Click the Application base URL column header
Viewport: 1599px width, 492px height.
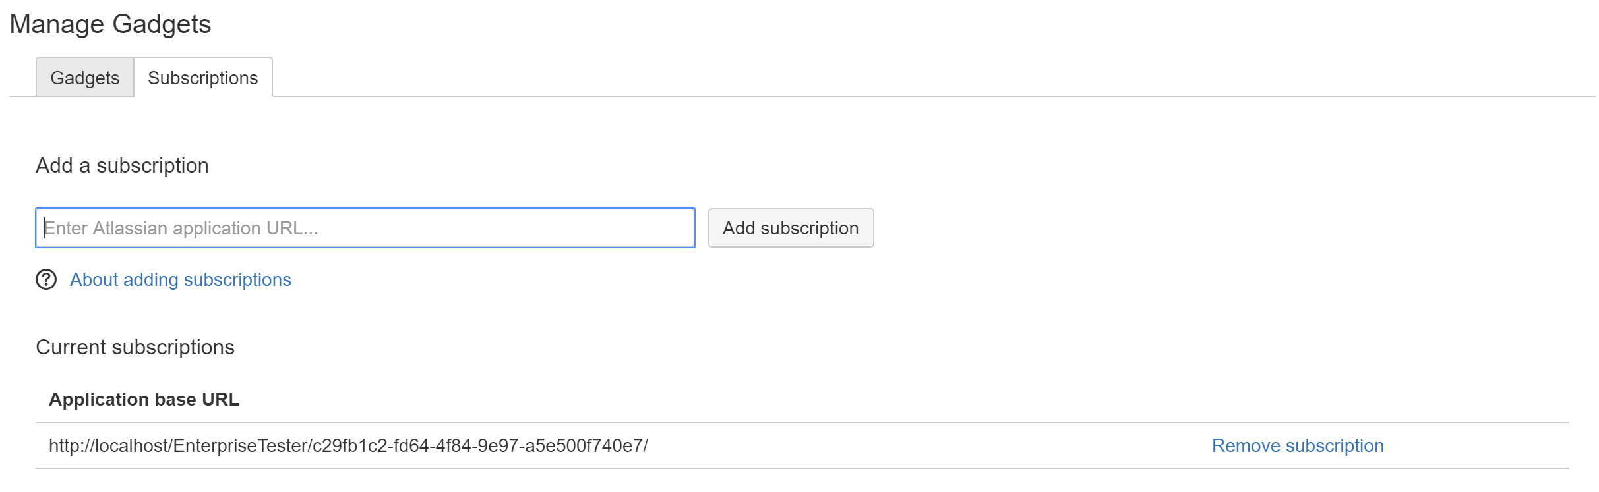tap(144, 400)
